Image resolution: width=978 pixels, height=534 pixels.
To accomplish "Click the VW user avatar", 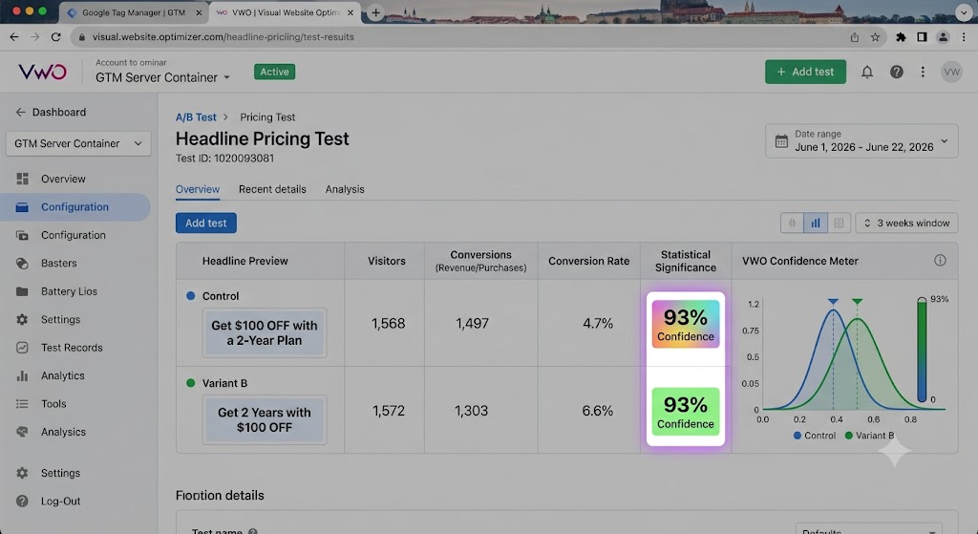I will click(x=951, y=72).
